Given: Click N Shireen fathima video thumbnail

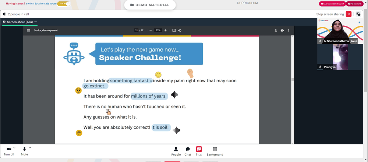Looking at the screenshot, I should [340, 31].
